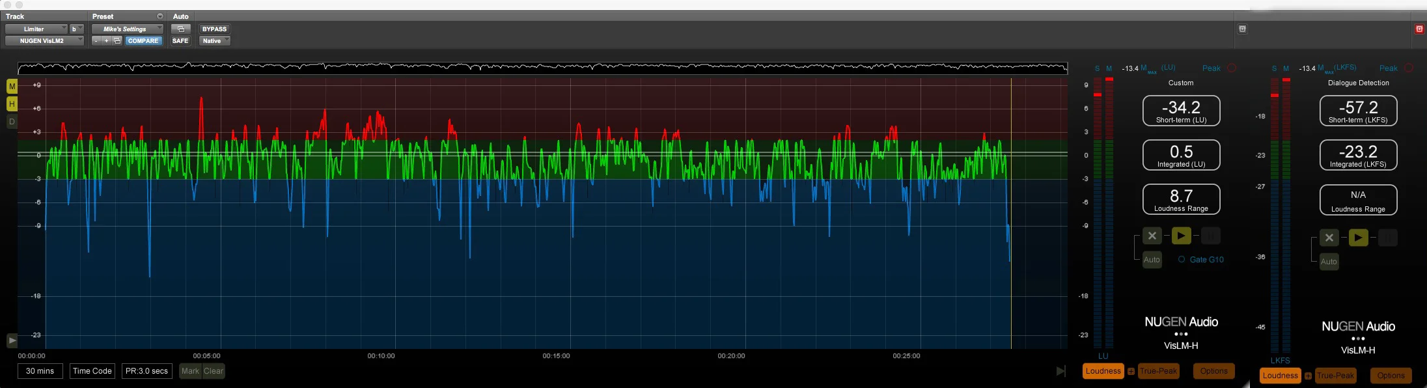Open the Mike's Settings preset dropdown

point(128,29)
